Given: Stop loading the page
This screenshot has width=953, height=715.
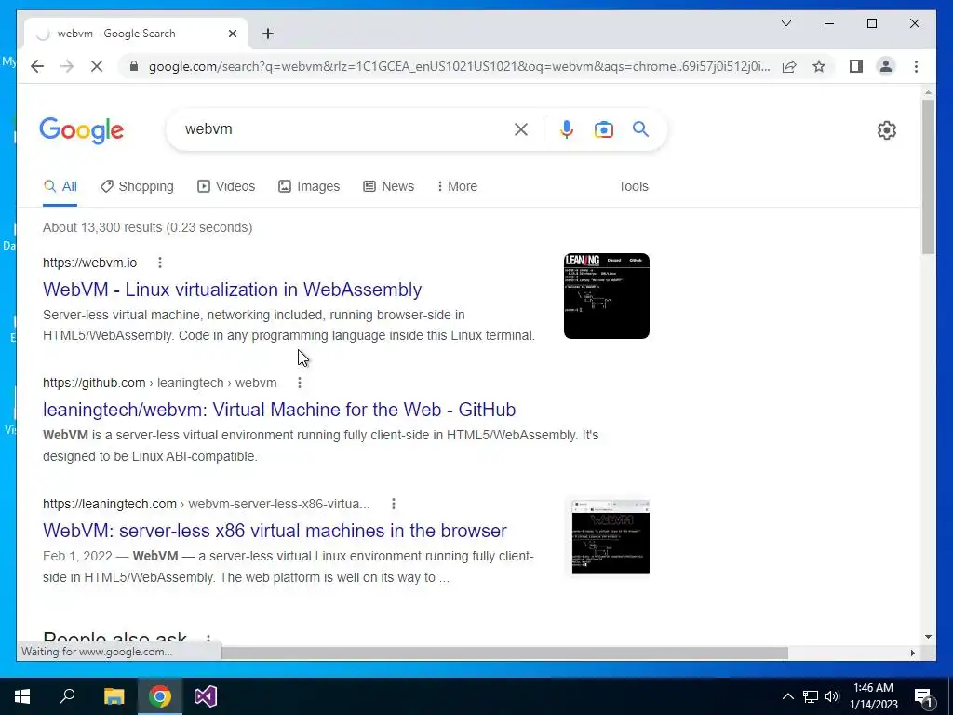Looking at the screenshot, I should (97, 66).
